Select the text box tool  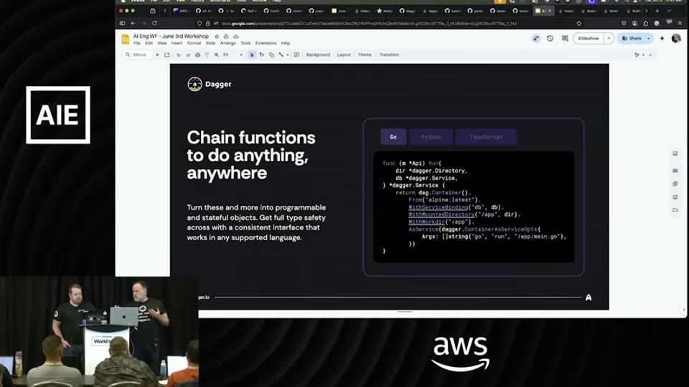click(261, 55)
